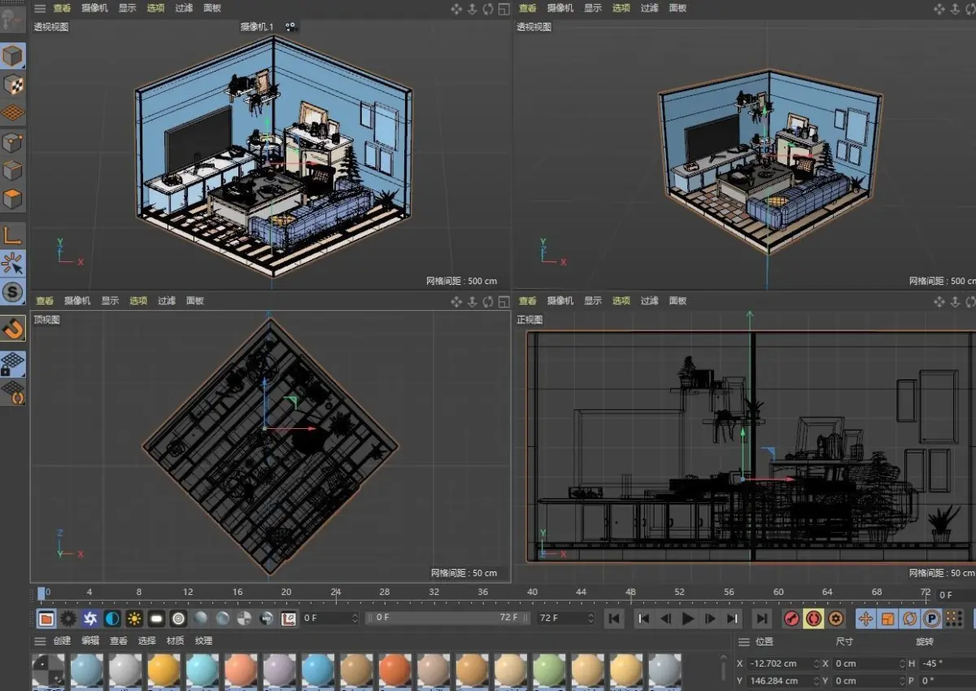Image resolution: width=976 pixels, height=691 pixels.
Task: Click the blue aperture-blade icon in bottom toolbar
Action: coord(90,619)
